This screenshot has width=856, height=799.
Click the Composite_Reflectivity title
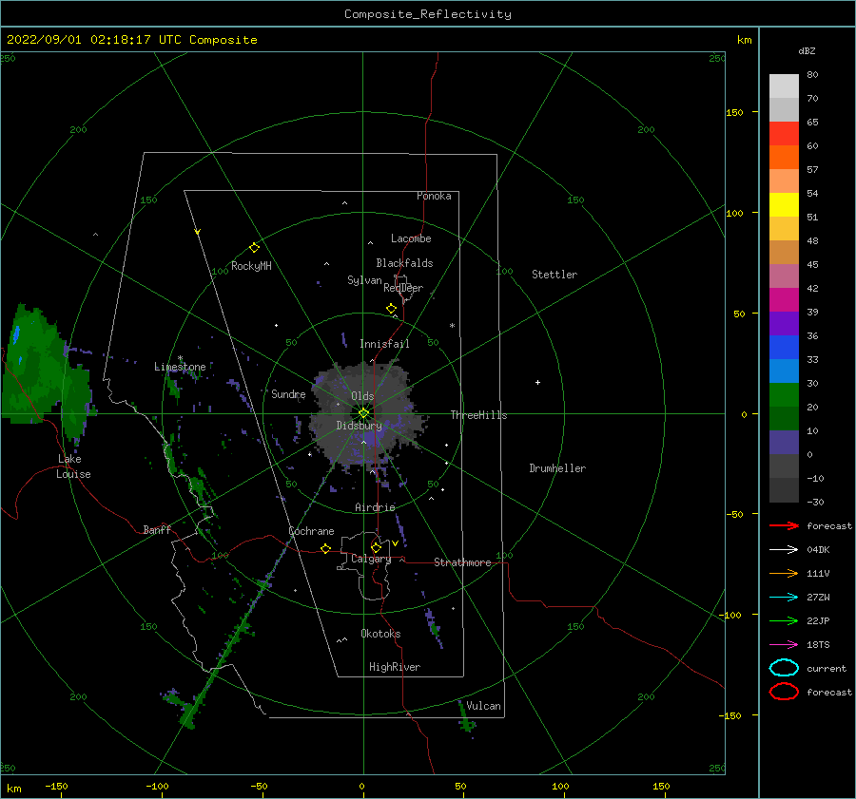pos(427,14)
